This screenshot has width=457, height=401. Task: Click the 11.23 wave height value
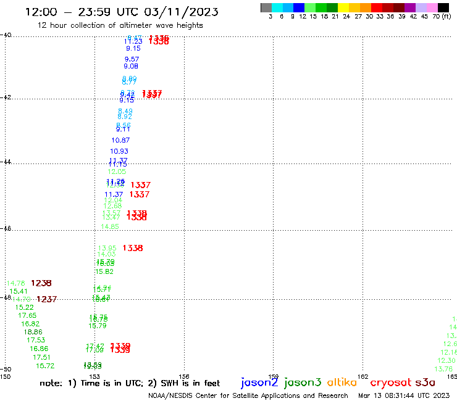[x=133, y=42]
